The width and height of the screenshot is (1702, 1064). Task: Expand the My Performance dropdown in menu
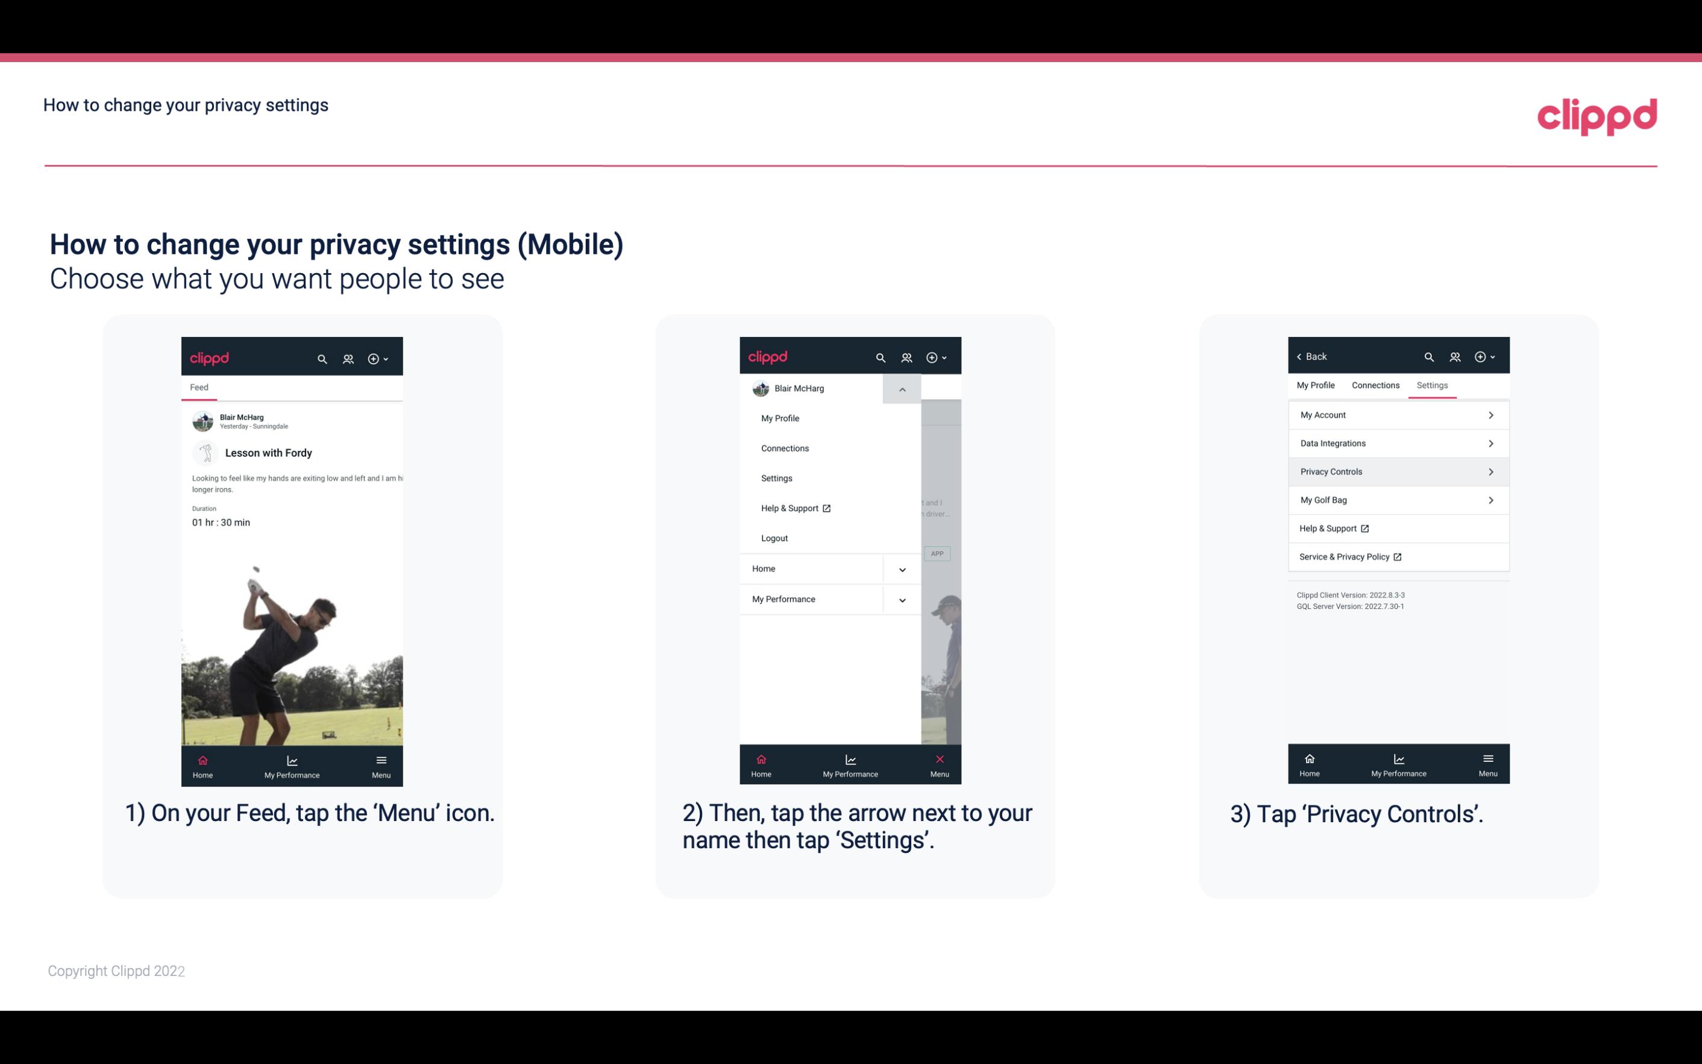pyautogui.click(x=902, y=599)
